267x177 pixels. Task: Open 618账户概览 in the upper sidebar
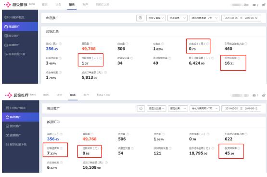tap(14, 17)
